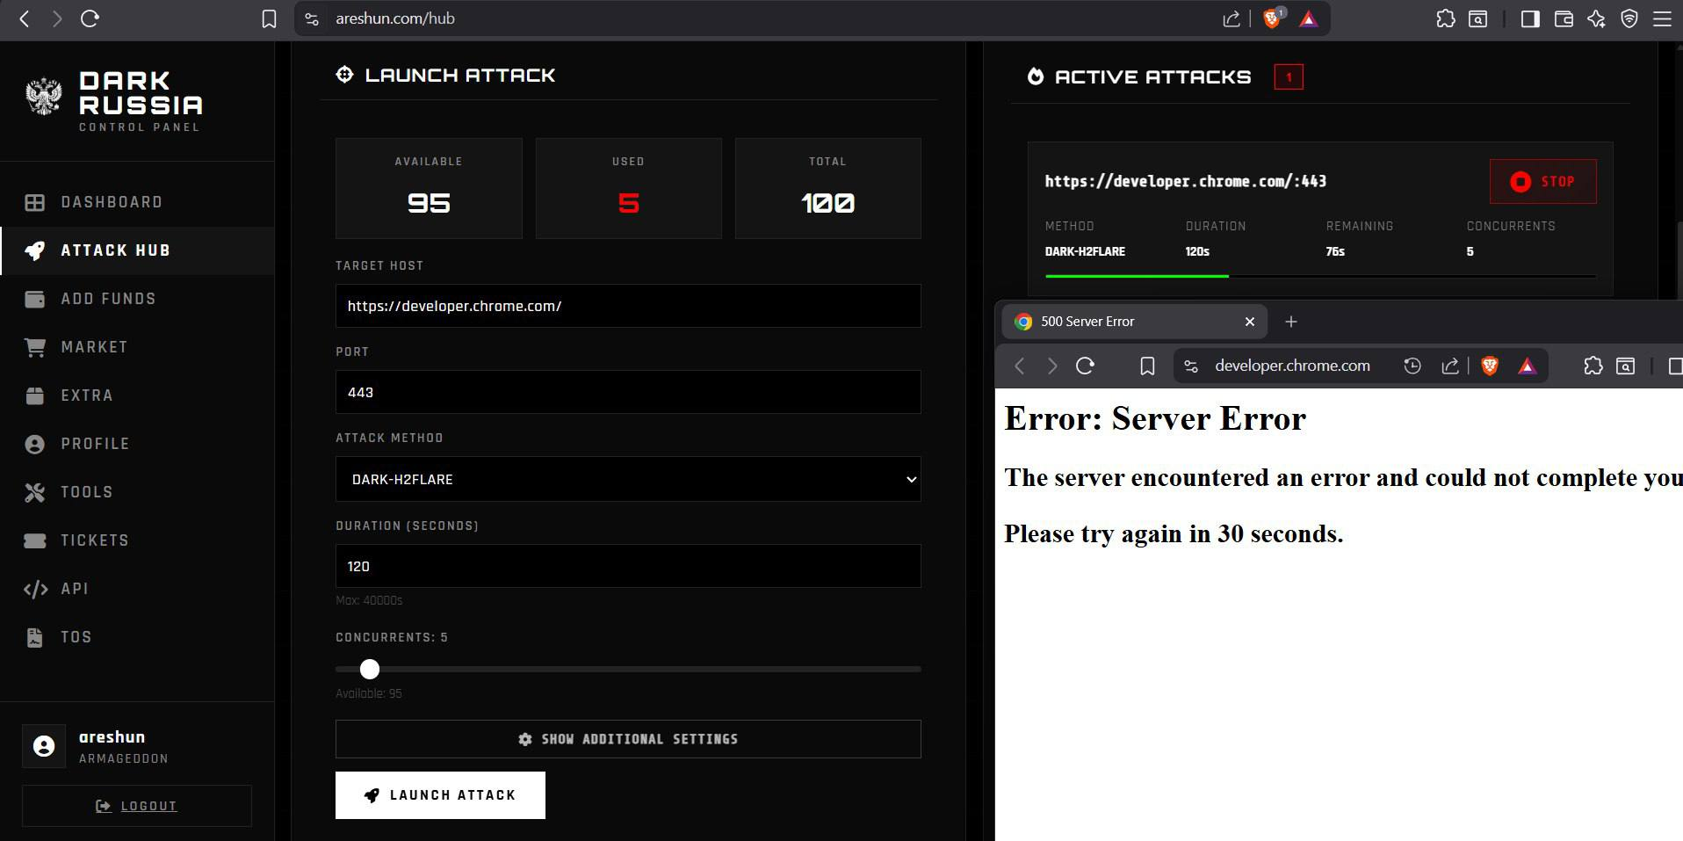Log out via the Logout link

point(136,806)
